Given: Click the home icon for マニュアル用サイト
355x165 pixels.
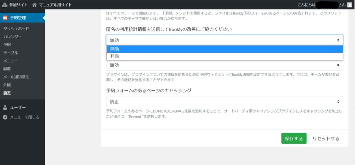Looking at the screenshot, I should [34, 5].
